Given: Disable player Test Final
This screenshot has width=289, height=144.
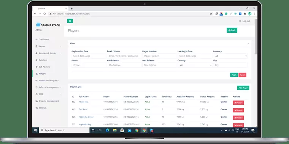Looking at the screenshot, I should (x=238, y=110).
